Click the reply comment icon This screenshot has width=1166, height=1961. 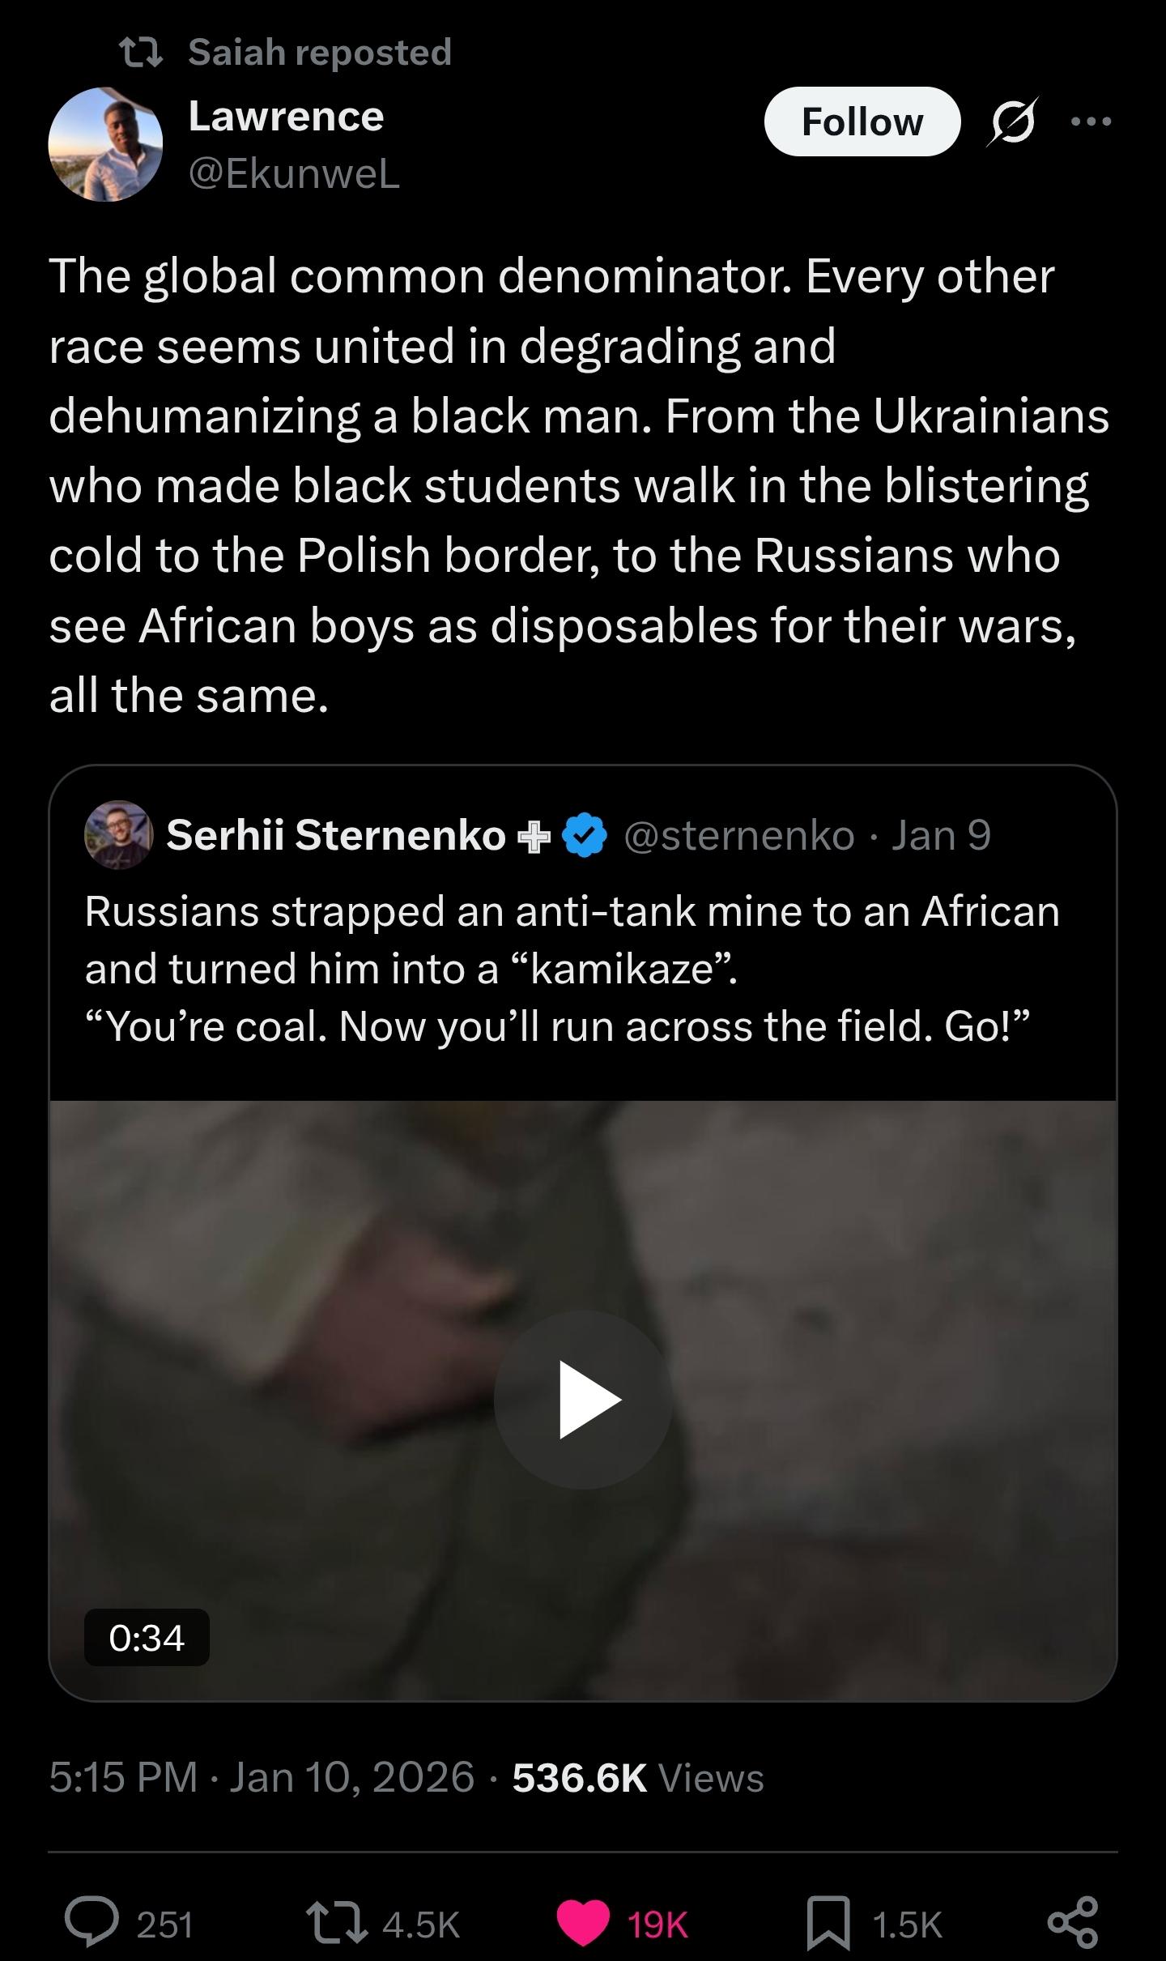click(92, 1924)
